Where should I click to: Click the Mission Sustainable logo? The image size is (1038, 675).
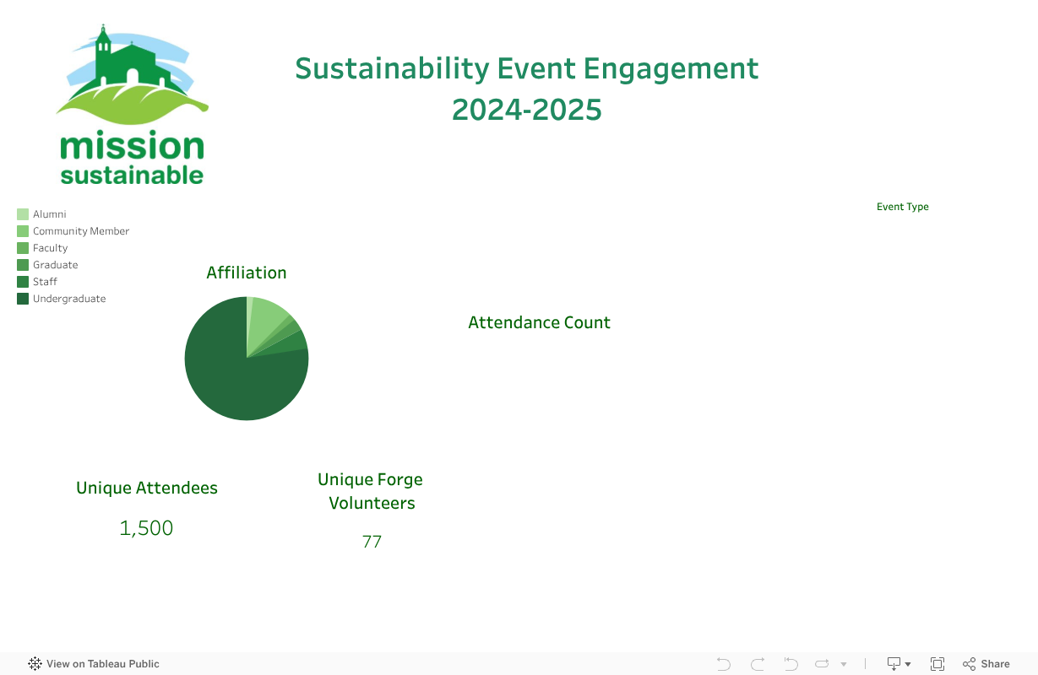133,105
